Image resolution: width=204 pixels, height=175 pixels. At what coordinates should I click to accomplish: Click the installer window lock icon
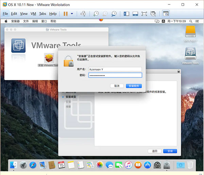[x=178, y=71]
